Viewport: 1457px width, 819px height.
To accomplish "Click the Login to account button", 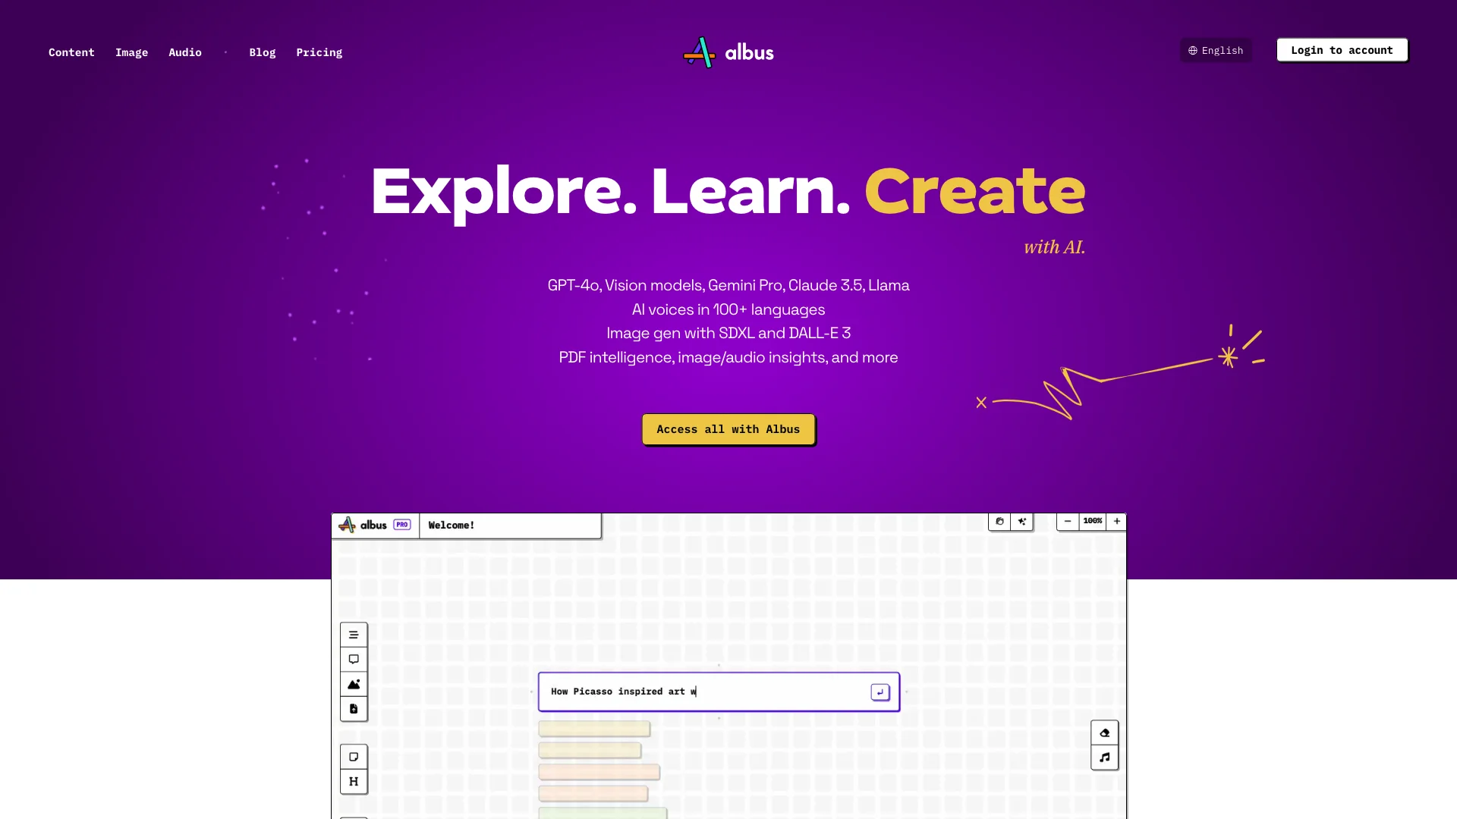I will point(1341,49).
